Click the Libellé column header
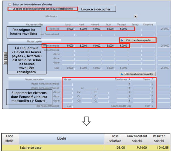The height and width of the screenshot is (152, 173). coord(62,139)
